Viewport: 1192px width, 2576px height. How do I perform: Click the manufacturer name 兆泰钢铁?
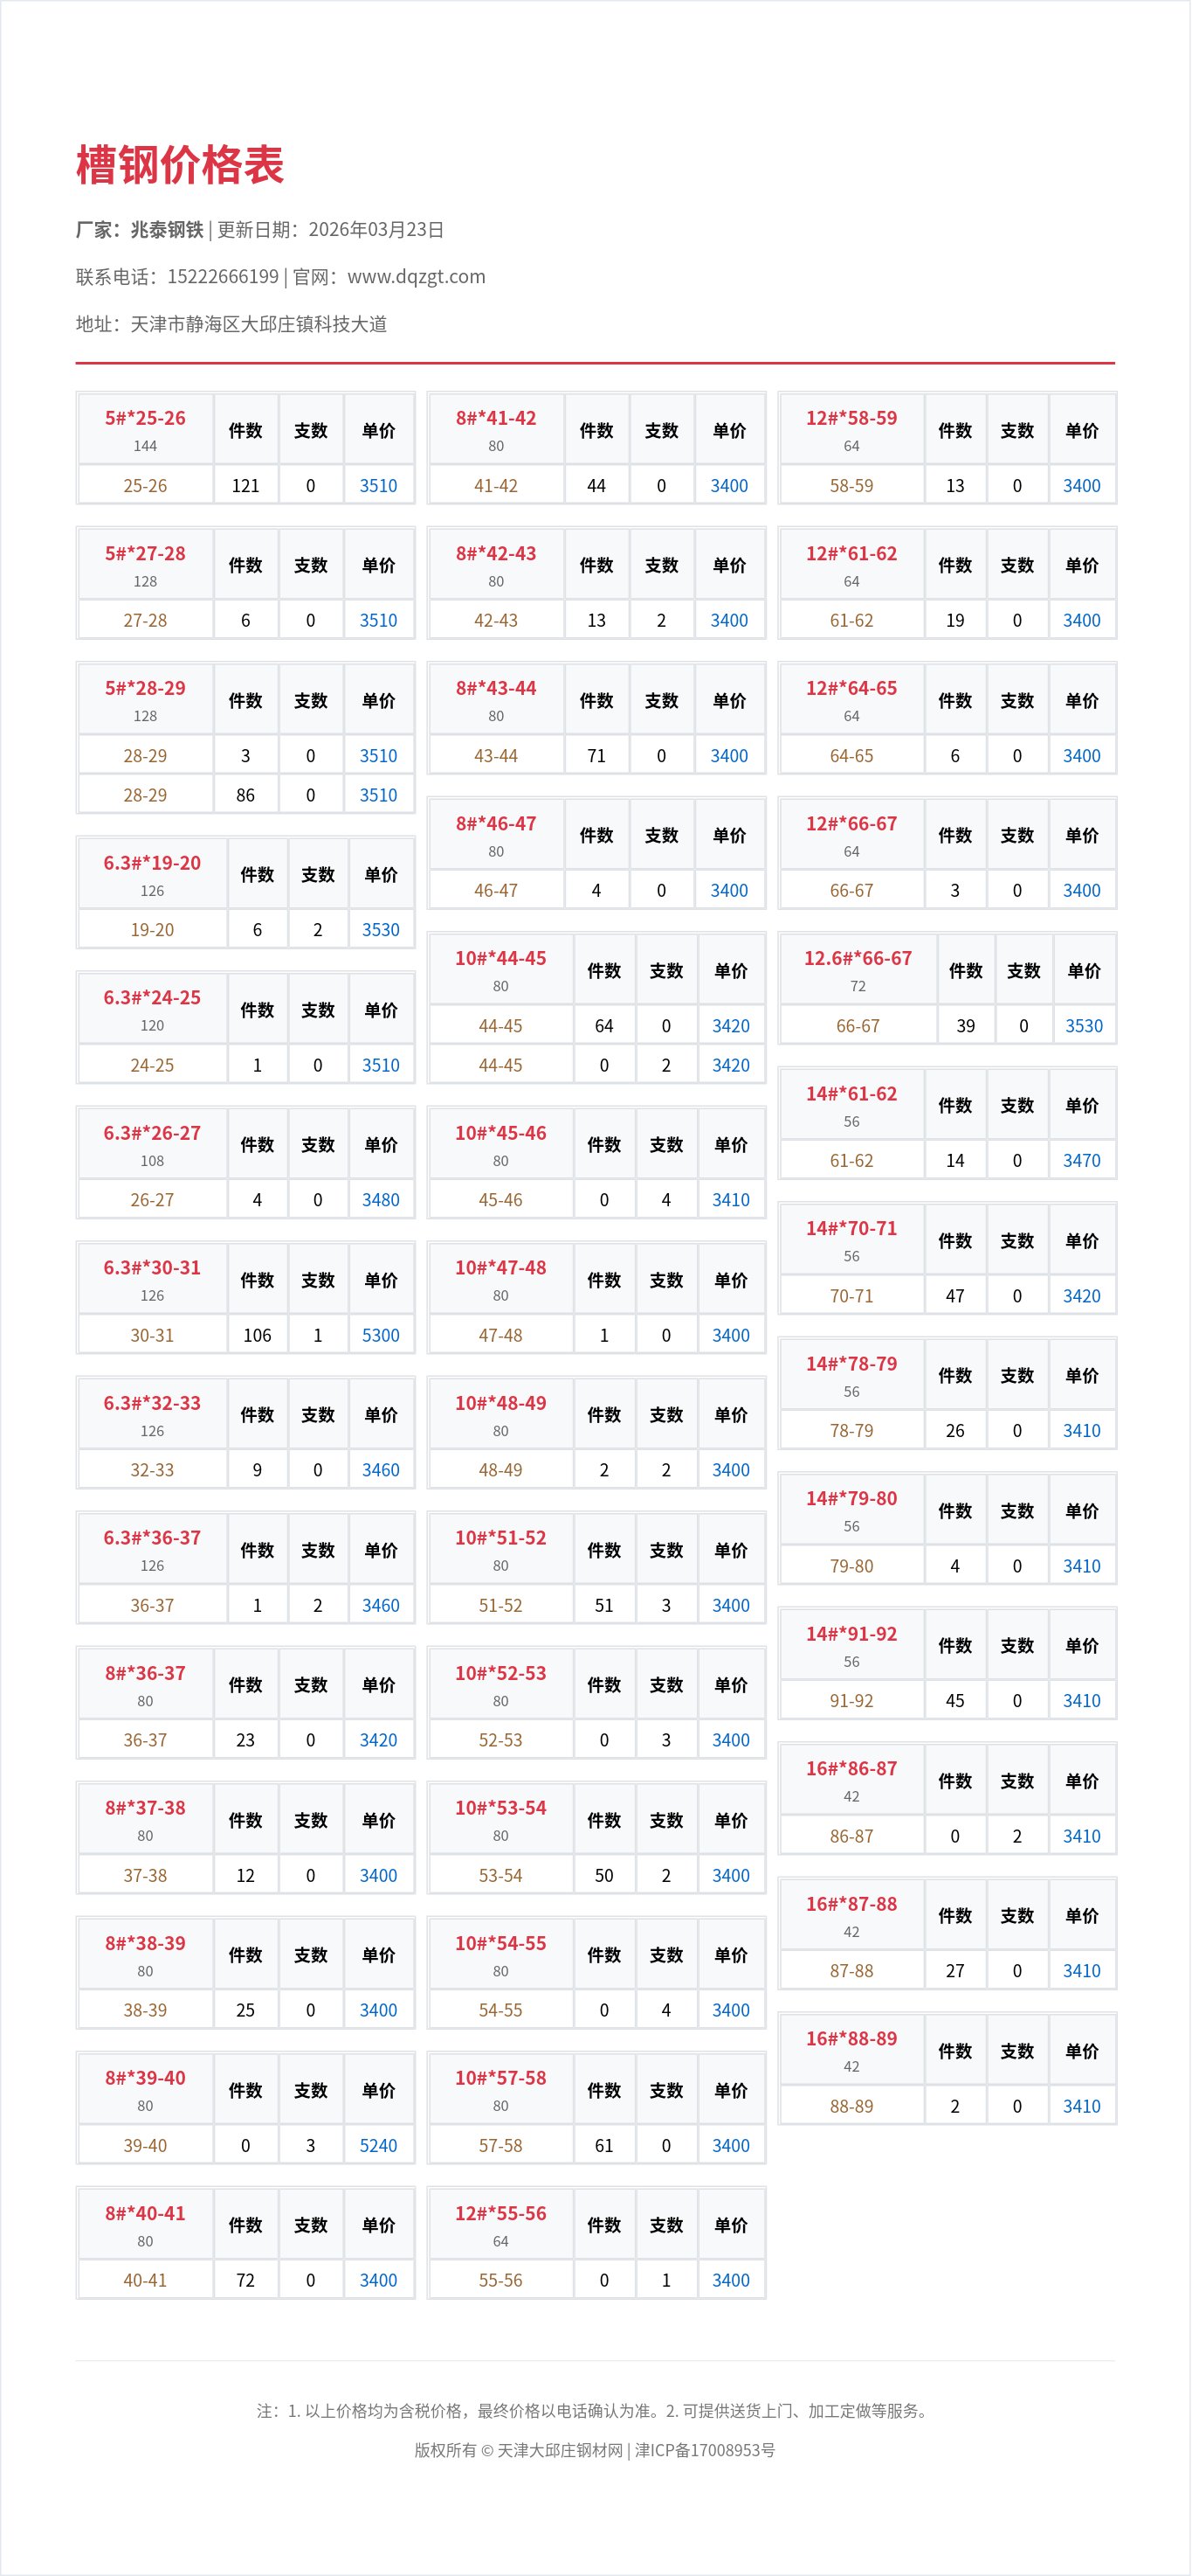167,230
